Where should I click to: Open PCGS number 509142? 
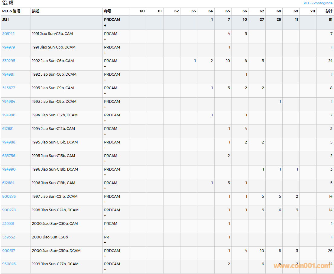(8, 34)
